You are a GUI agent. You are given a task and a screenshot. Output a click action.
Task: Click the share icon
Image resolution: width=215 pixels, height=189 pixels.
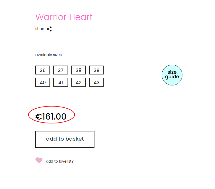pos(49,29)
